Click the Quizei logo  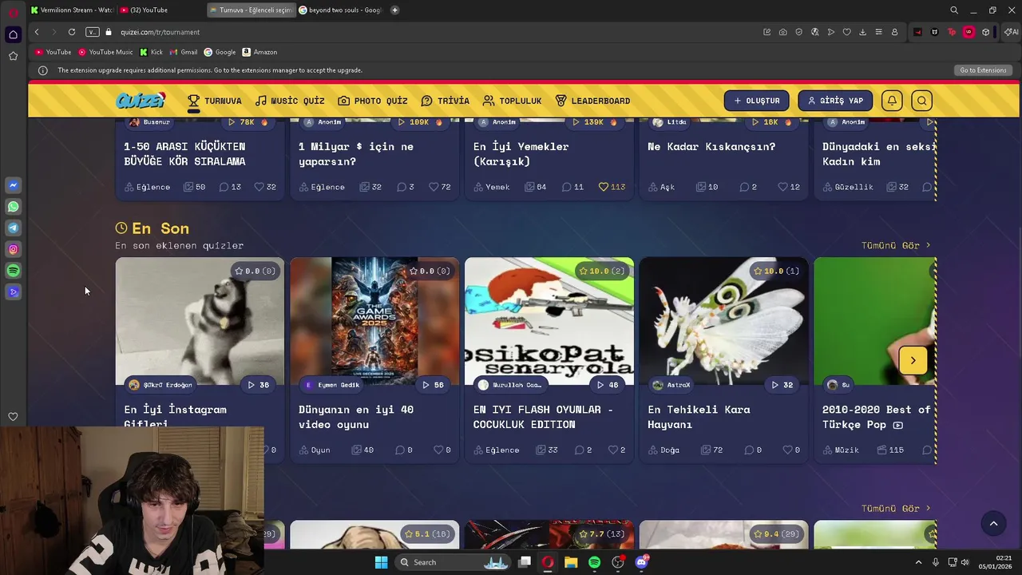pos(141,101)
